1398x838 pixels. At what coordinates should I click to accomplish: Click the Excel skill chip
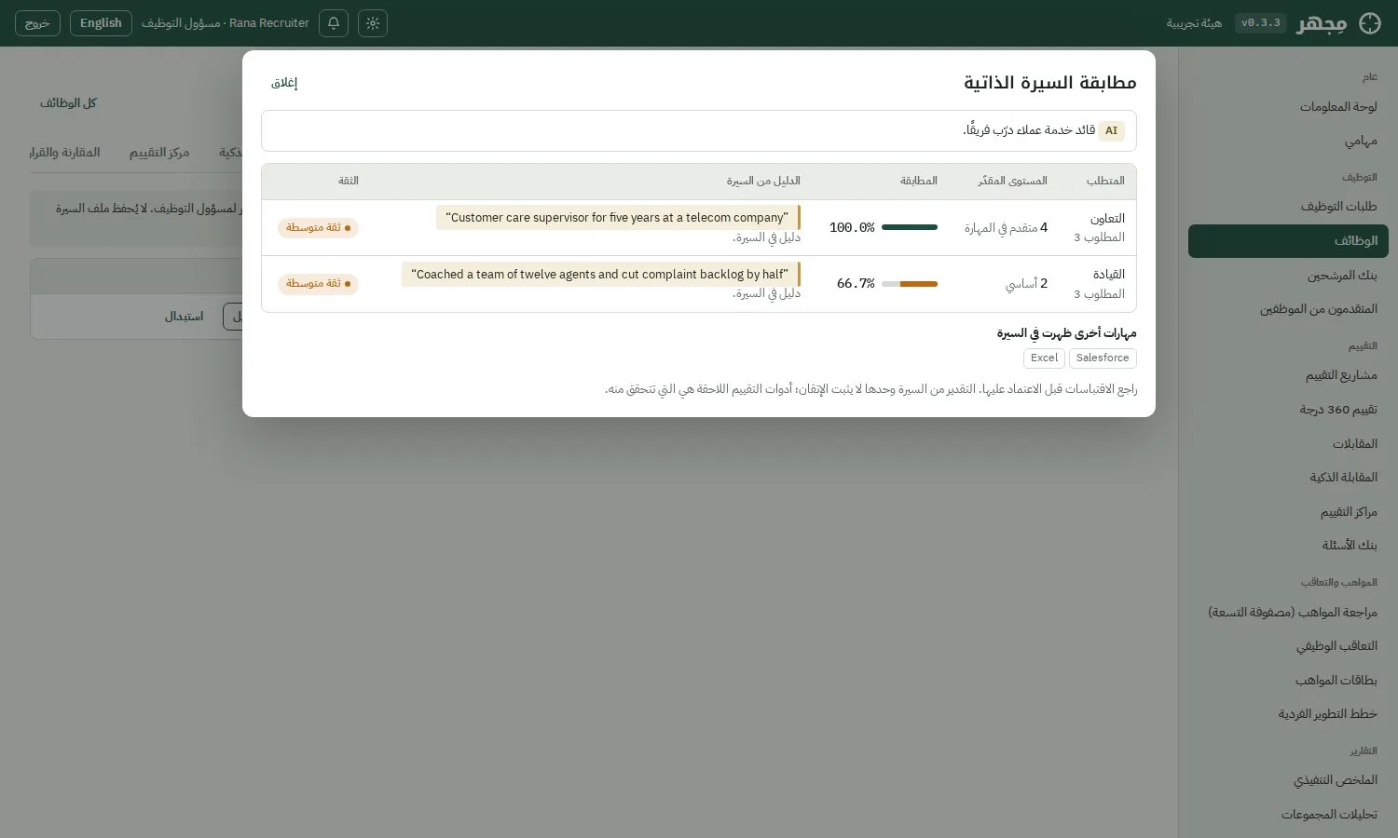[1045, 358]
